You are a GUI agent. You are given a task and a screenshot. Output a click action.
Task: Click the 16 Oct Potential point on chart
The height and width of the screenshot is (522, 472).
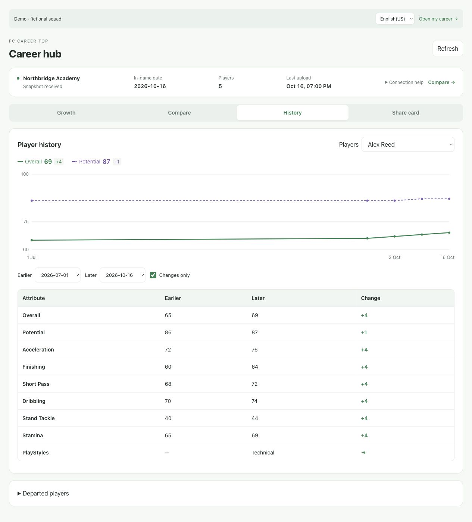[449, 199]
